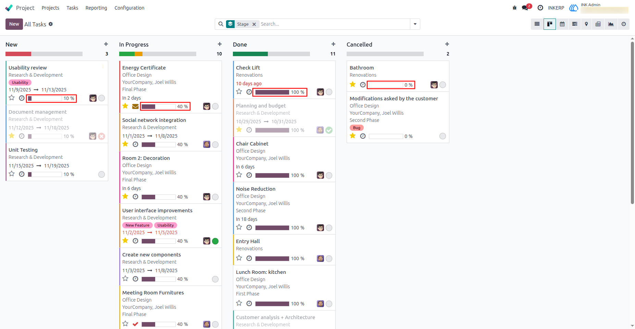Image resolution: width=635 pixels, height=329 pixels.
Task: Open the All Tasks gear actions menu
Action: tap(51, 24)
